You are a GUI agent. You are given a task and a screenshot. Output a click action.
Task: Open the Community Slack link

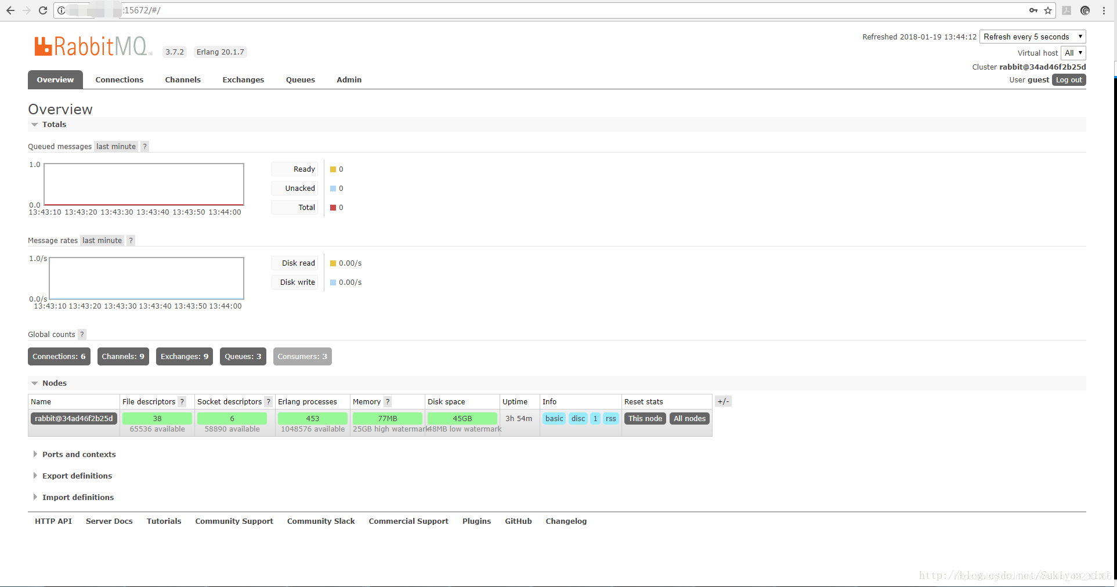pos(321,521)
